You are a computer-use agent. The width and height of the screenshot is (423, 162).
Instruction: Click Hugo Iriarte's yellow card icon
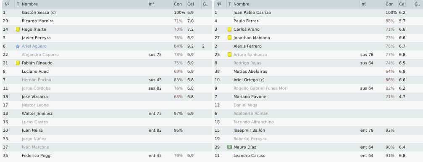pyautogui.click(x=18, y=29)
